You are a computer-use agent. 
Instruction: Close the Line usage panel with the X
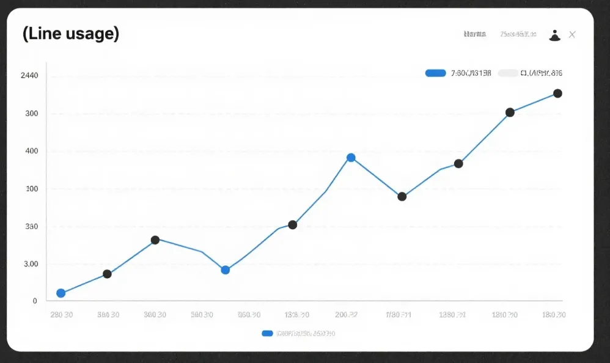pyautogui.click(x=572, y=35)
